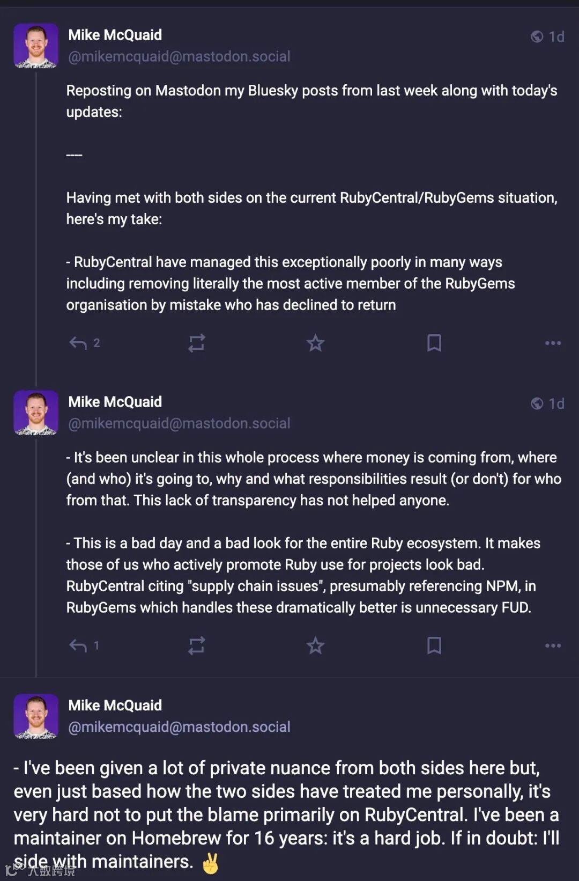This screenshot has width=579, height=881.
Task: Open ellipsis menu on second post
Action: [x=553, y=645]
